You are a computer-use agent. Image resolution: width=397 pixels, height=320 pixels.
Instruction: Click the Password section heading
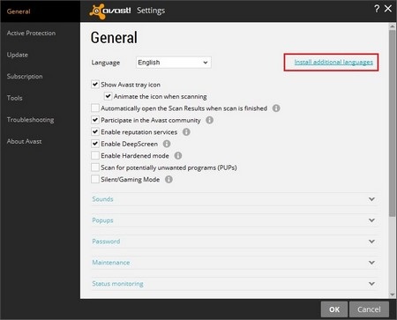click(106, 242)
